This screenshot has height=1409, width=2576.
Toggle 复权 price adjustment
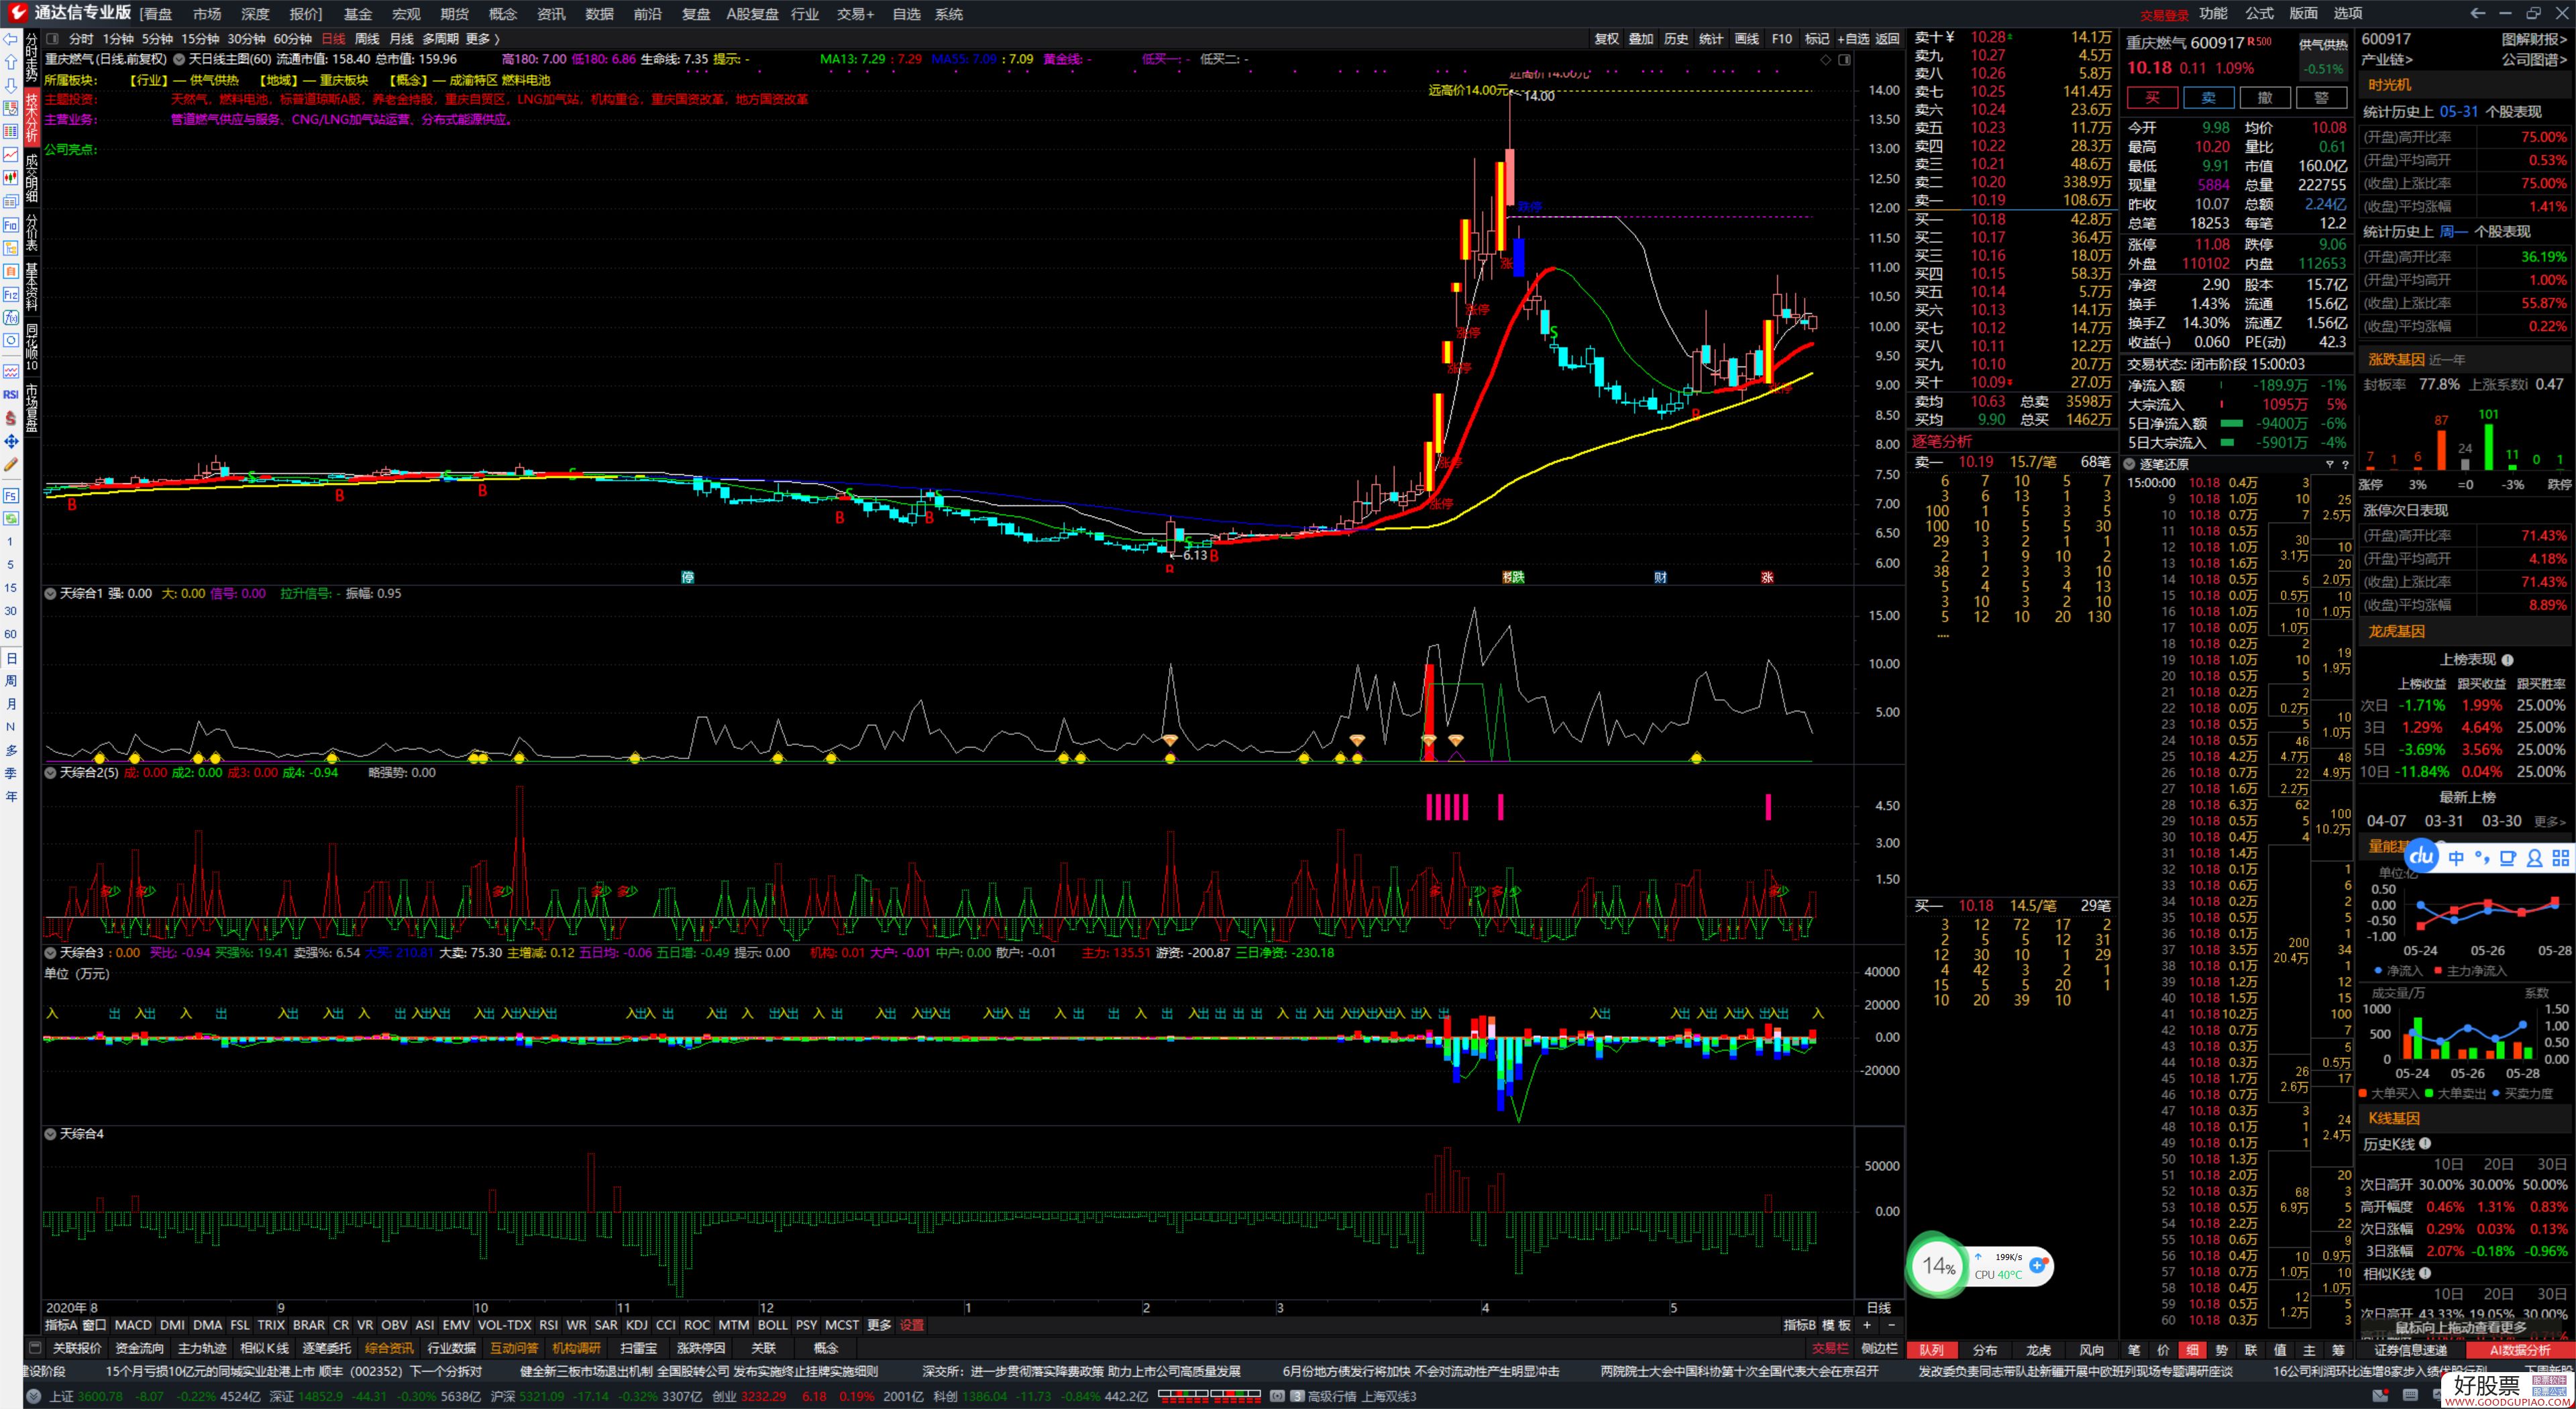1606,39
